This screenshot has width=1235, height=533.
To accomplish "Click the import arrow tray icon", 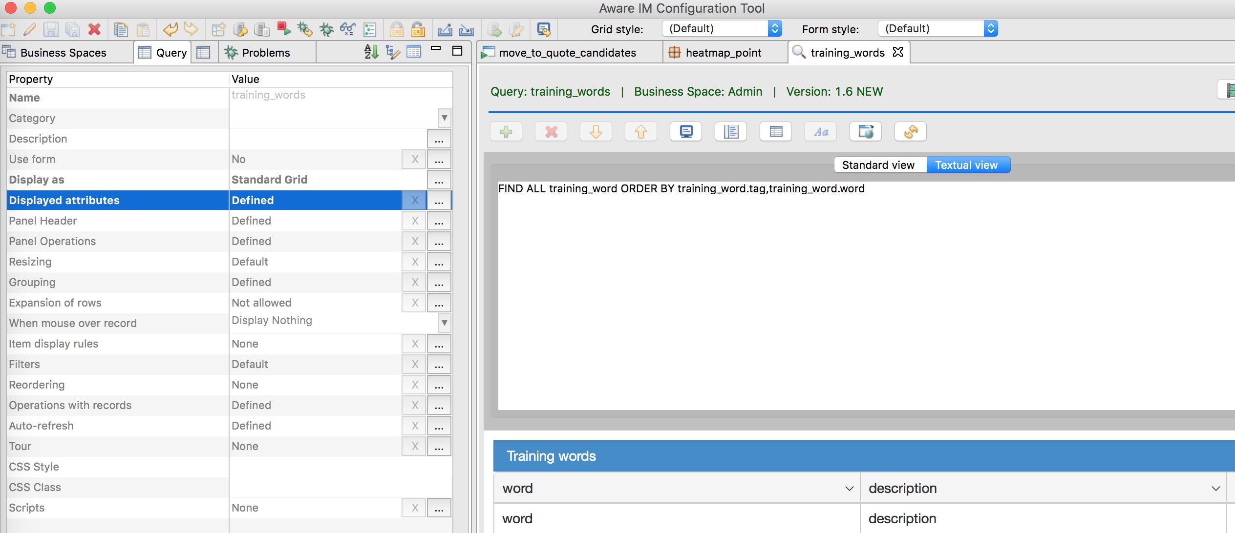I will click(x=467, y=30).
